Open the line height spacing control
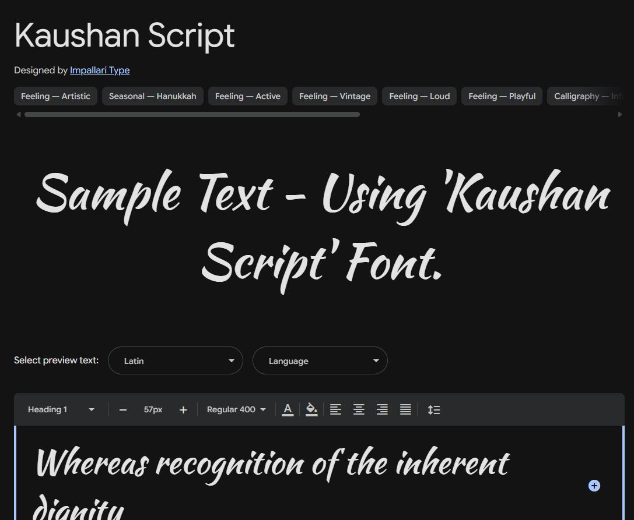The height and width of the screenshot is (520, 634). (434, 410)
